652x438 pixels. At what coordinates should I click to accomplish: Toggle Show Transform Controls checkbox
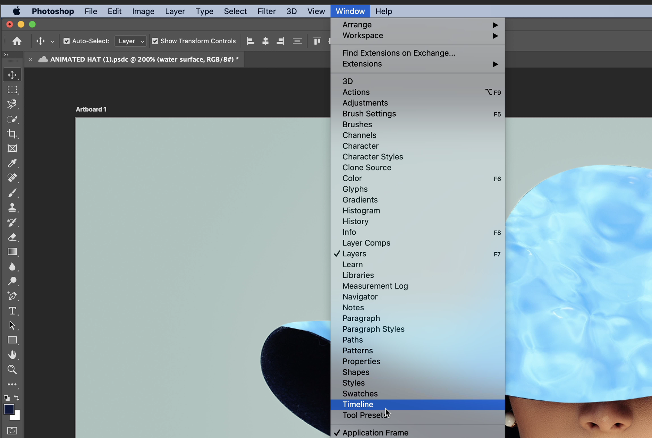click(155, 41)
